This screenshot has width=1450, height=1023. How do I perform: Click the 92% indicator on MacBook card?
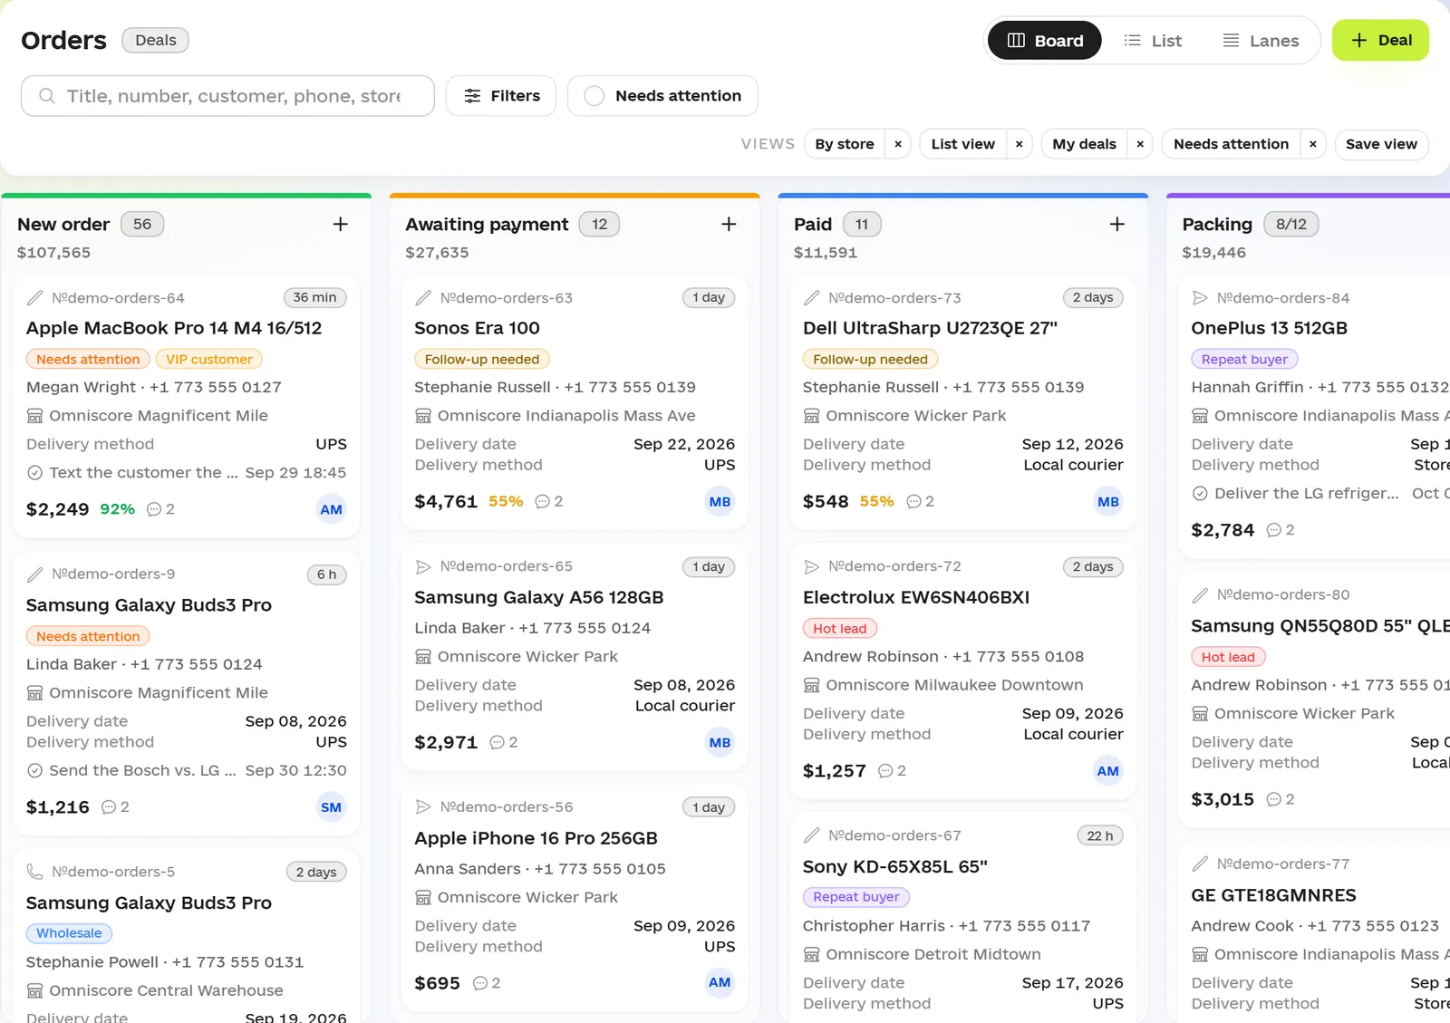click(118, 509)
